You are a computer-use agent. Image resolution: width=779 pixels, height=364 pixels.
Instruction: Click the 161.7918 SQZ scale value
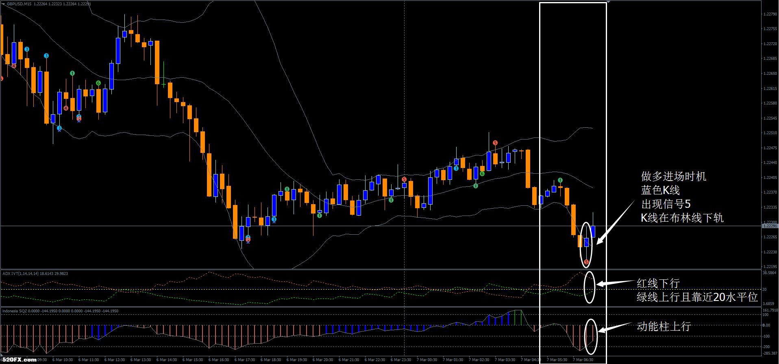point(770,310)
